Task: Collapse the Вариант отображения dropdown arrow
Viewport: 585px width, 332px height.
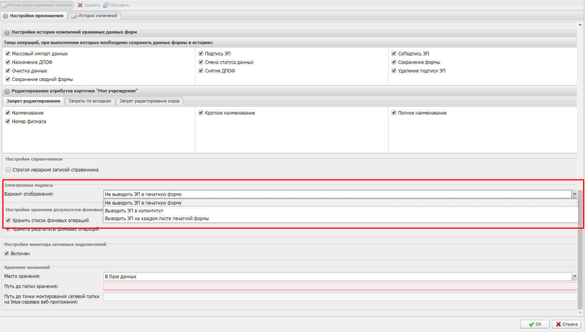Action: (574, 194)
